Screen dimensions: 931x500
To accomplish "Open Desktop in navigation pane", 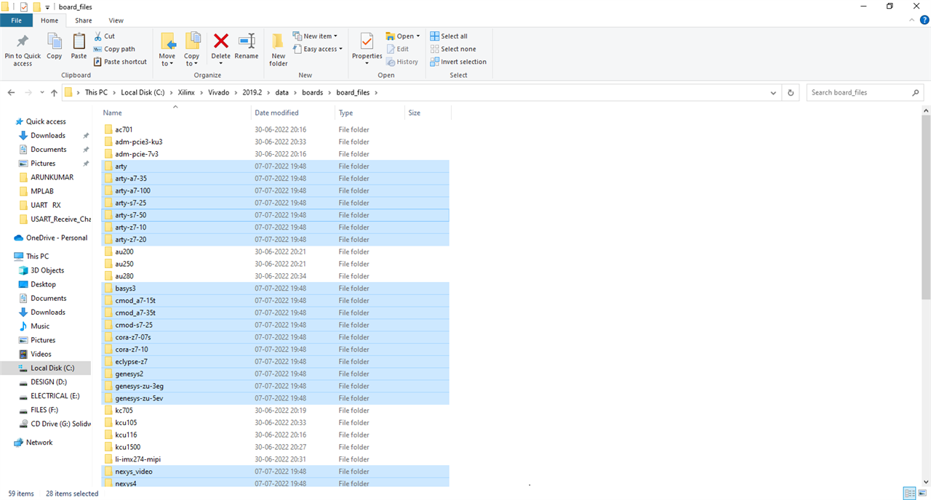I will tap(43, 284).
